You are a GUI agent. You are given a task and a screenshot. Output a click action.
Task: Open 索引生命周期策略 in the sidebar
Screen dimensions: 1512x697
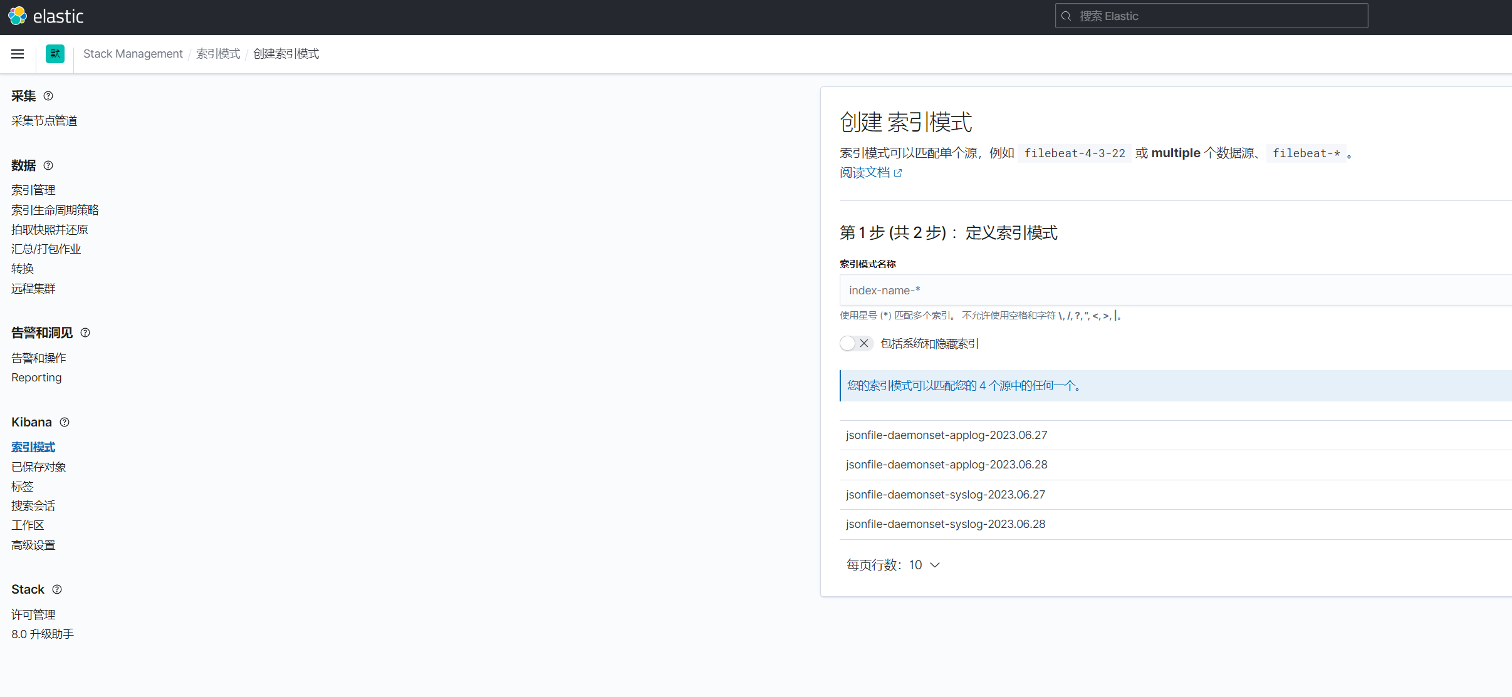(55, 210)
